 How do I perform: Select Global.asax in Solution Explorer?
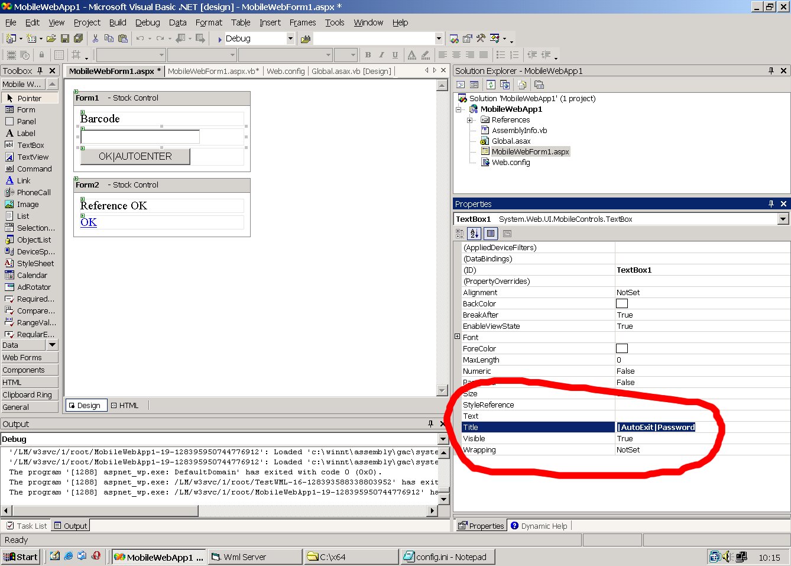coord(511,141)
